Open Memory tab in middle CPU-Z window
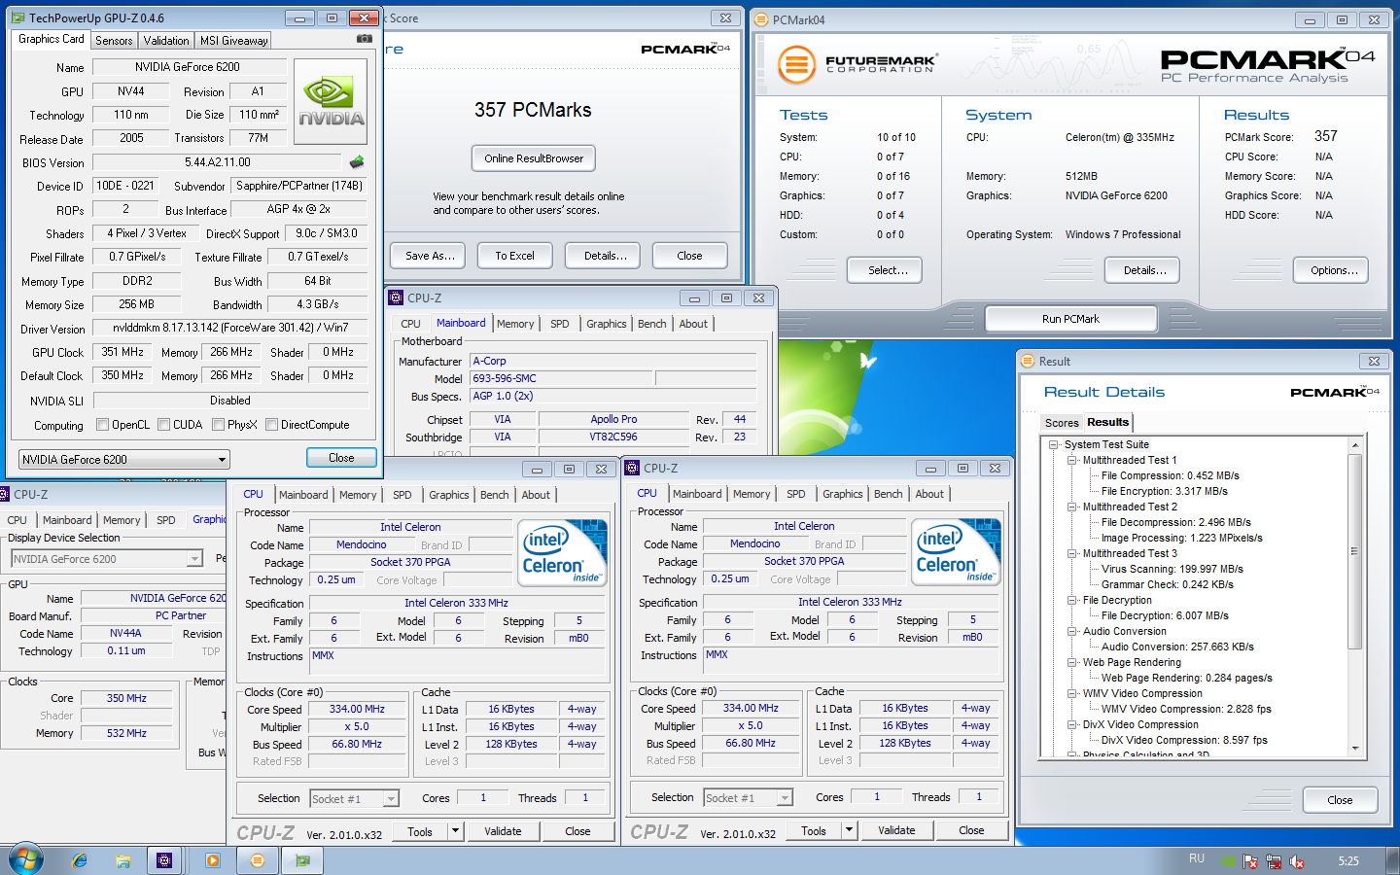Image resolution: width=1400 pixels, height=875 pixels. [358, 495]
